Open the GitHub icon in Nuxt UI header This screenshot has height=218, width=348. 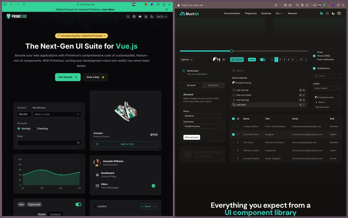coord(339,13)
